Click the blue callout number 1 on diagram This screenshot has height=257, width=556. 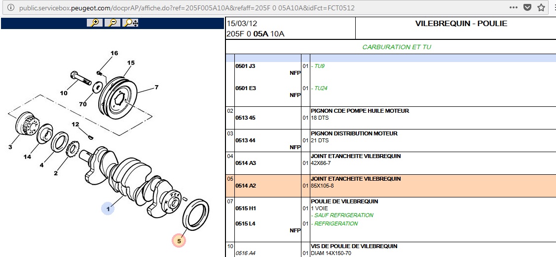[108, 209]
